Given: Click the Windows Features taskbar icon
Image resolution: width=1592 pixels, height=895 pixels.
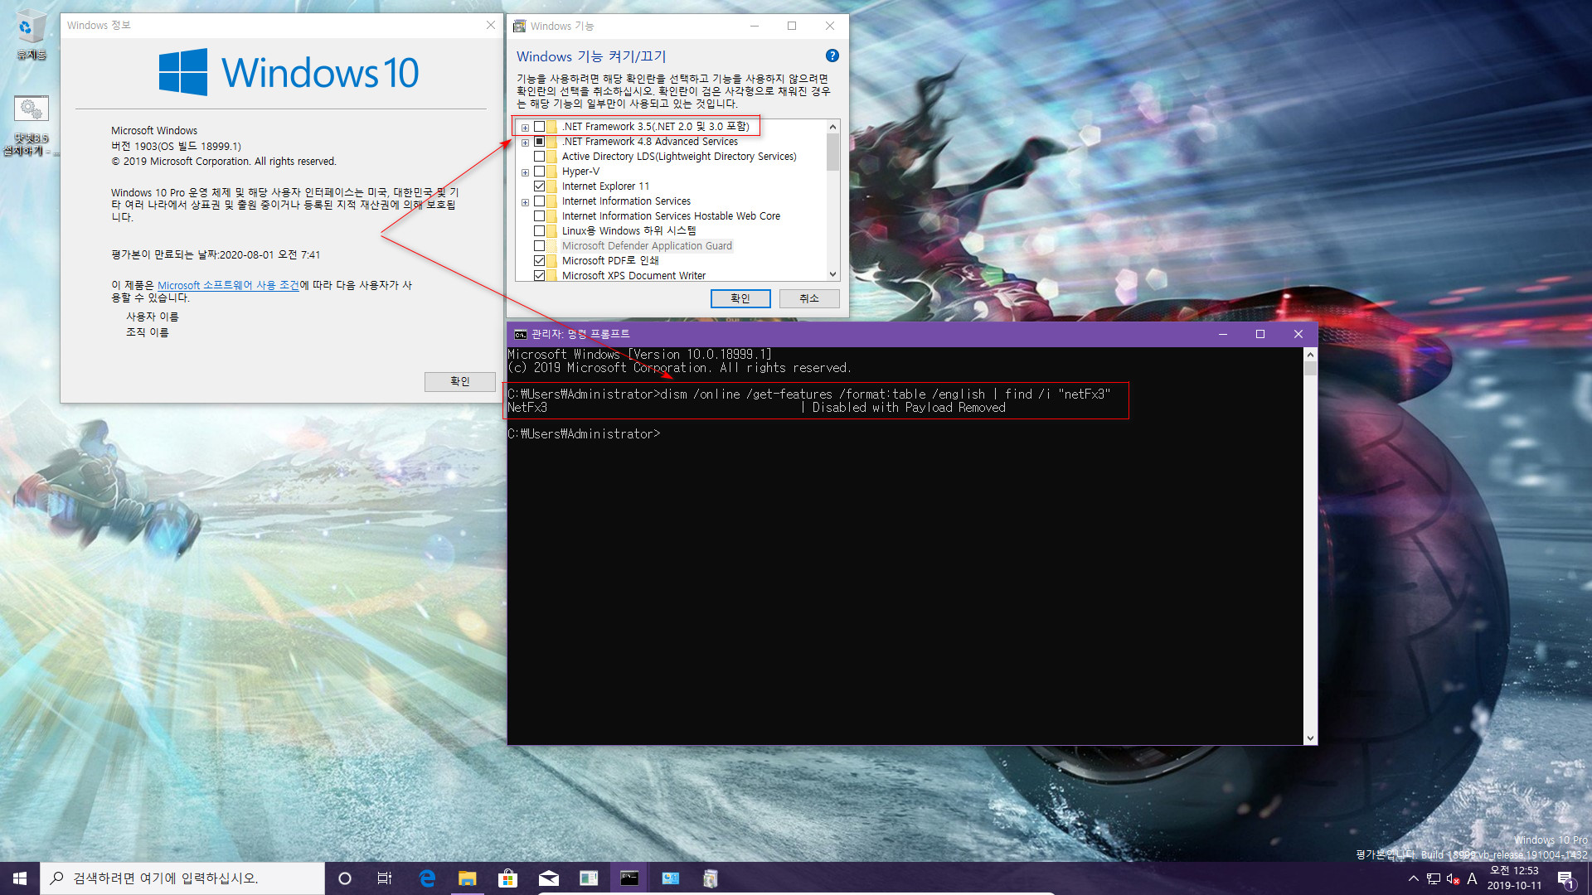Looking at the screenshot, I should [x=711, y=878].
